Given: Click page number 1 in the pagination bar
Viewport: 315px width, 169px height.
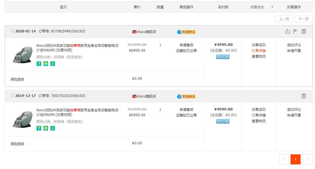Looking at the screenshot, I should tap(296, 159).
